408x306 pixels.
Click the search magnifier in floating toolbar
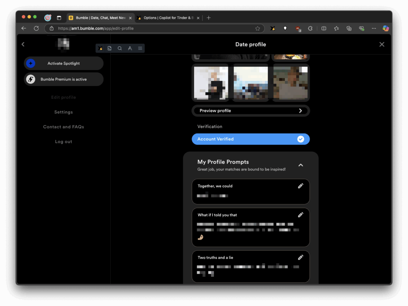click(120, 48)
